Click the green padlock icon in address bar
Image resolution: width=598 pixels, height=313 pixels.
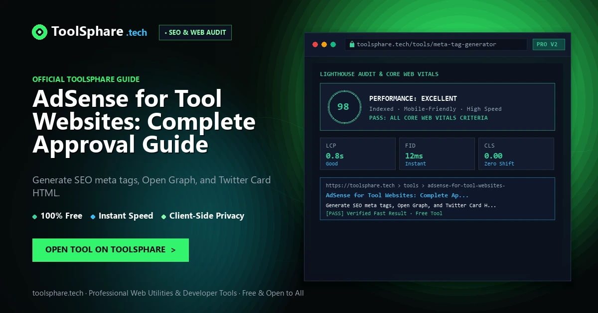tap(352, 44)
